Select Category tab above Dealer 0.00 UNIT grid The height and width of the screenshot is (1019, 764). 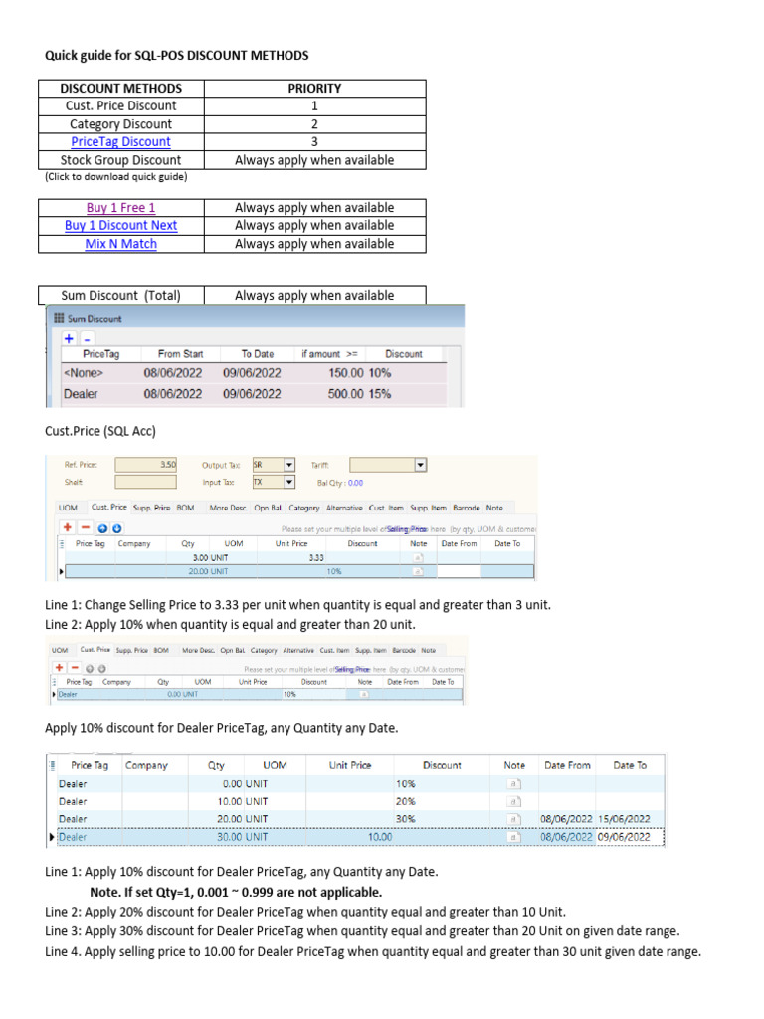pos(264,650)
